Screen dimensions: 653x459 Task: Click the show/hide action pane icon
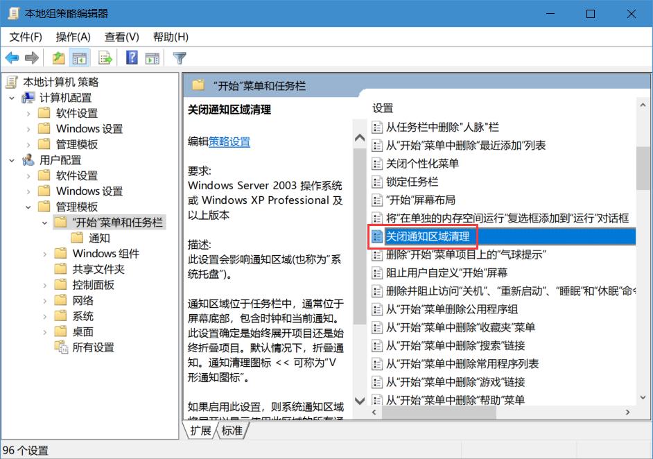[x=152, y=58]
